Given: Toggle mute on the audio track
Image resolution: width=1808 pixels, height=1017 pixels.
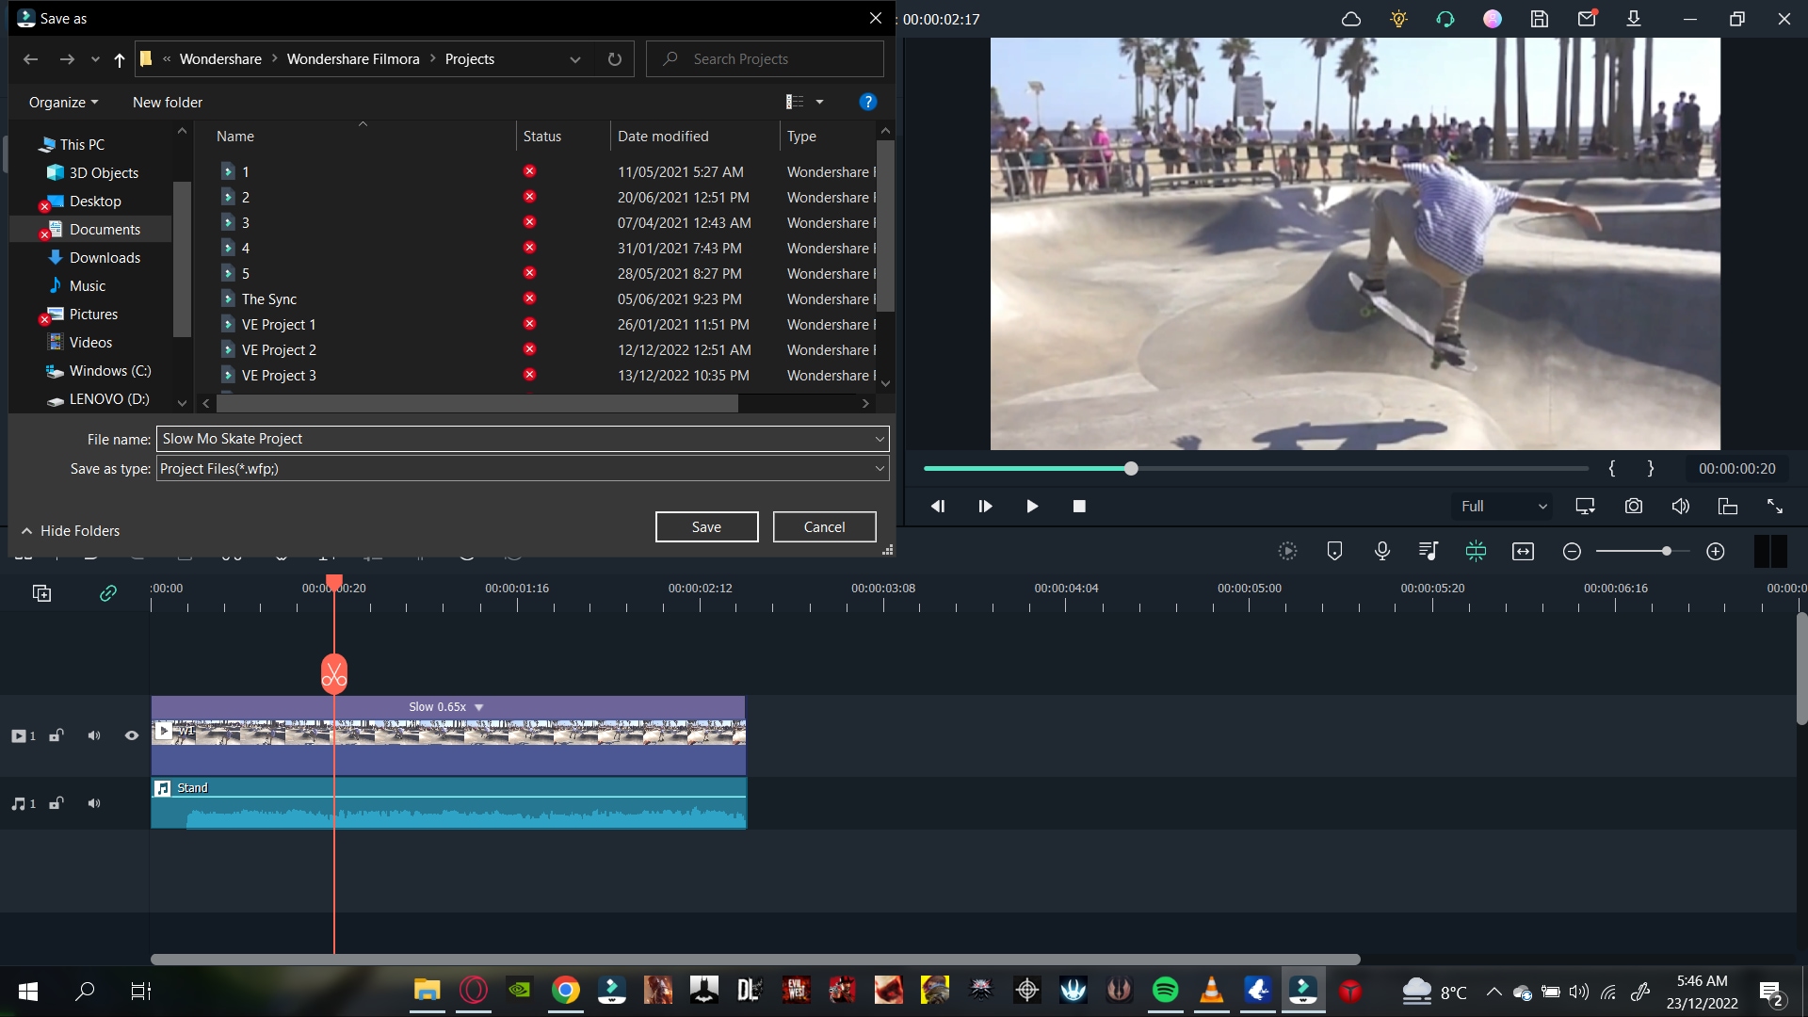Looking at the screenshot, I should click(x=93, y=803).
